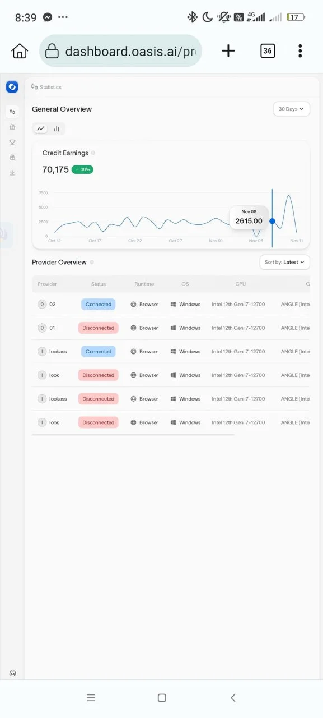Click the 30% growth badge
323x718 pixels.
(82, 169)
